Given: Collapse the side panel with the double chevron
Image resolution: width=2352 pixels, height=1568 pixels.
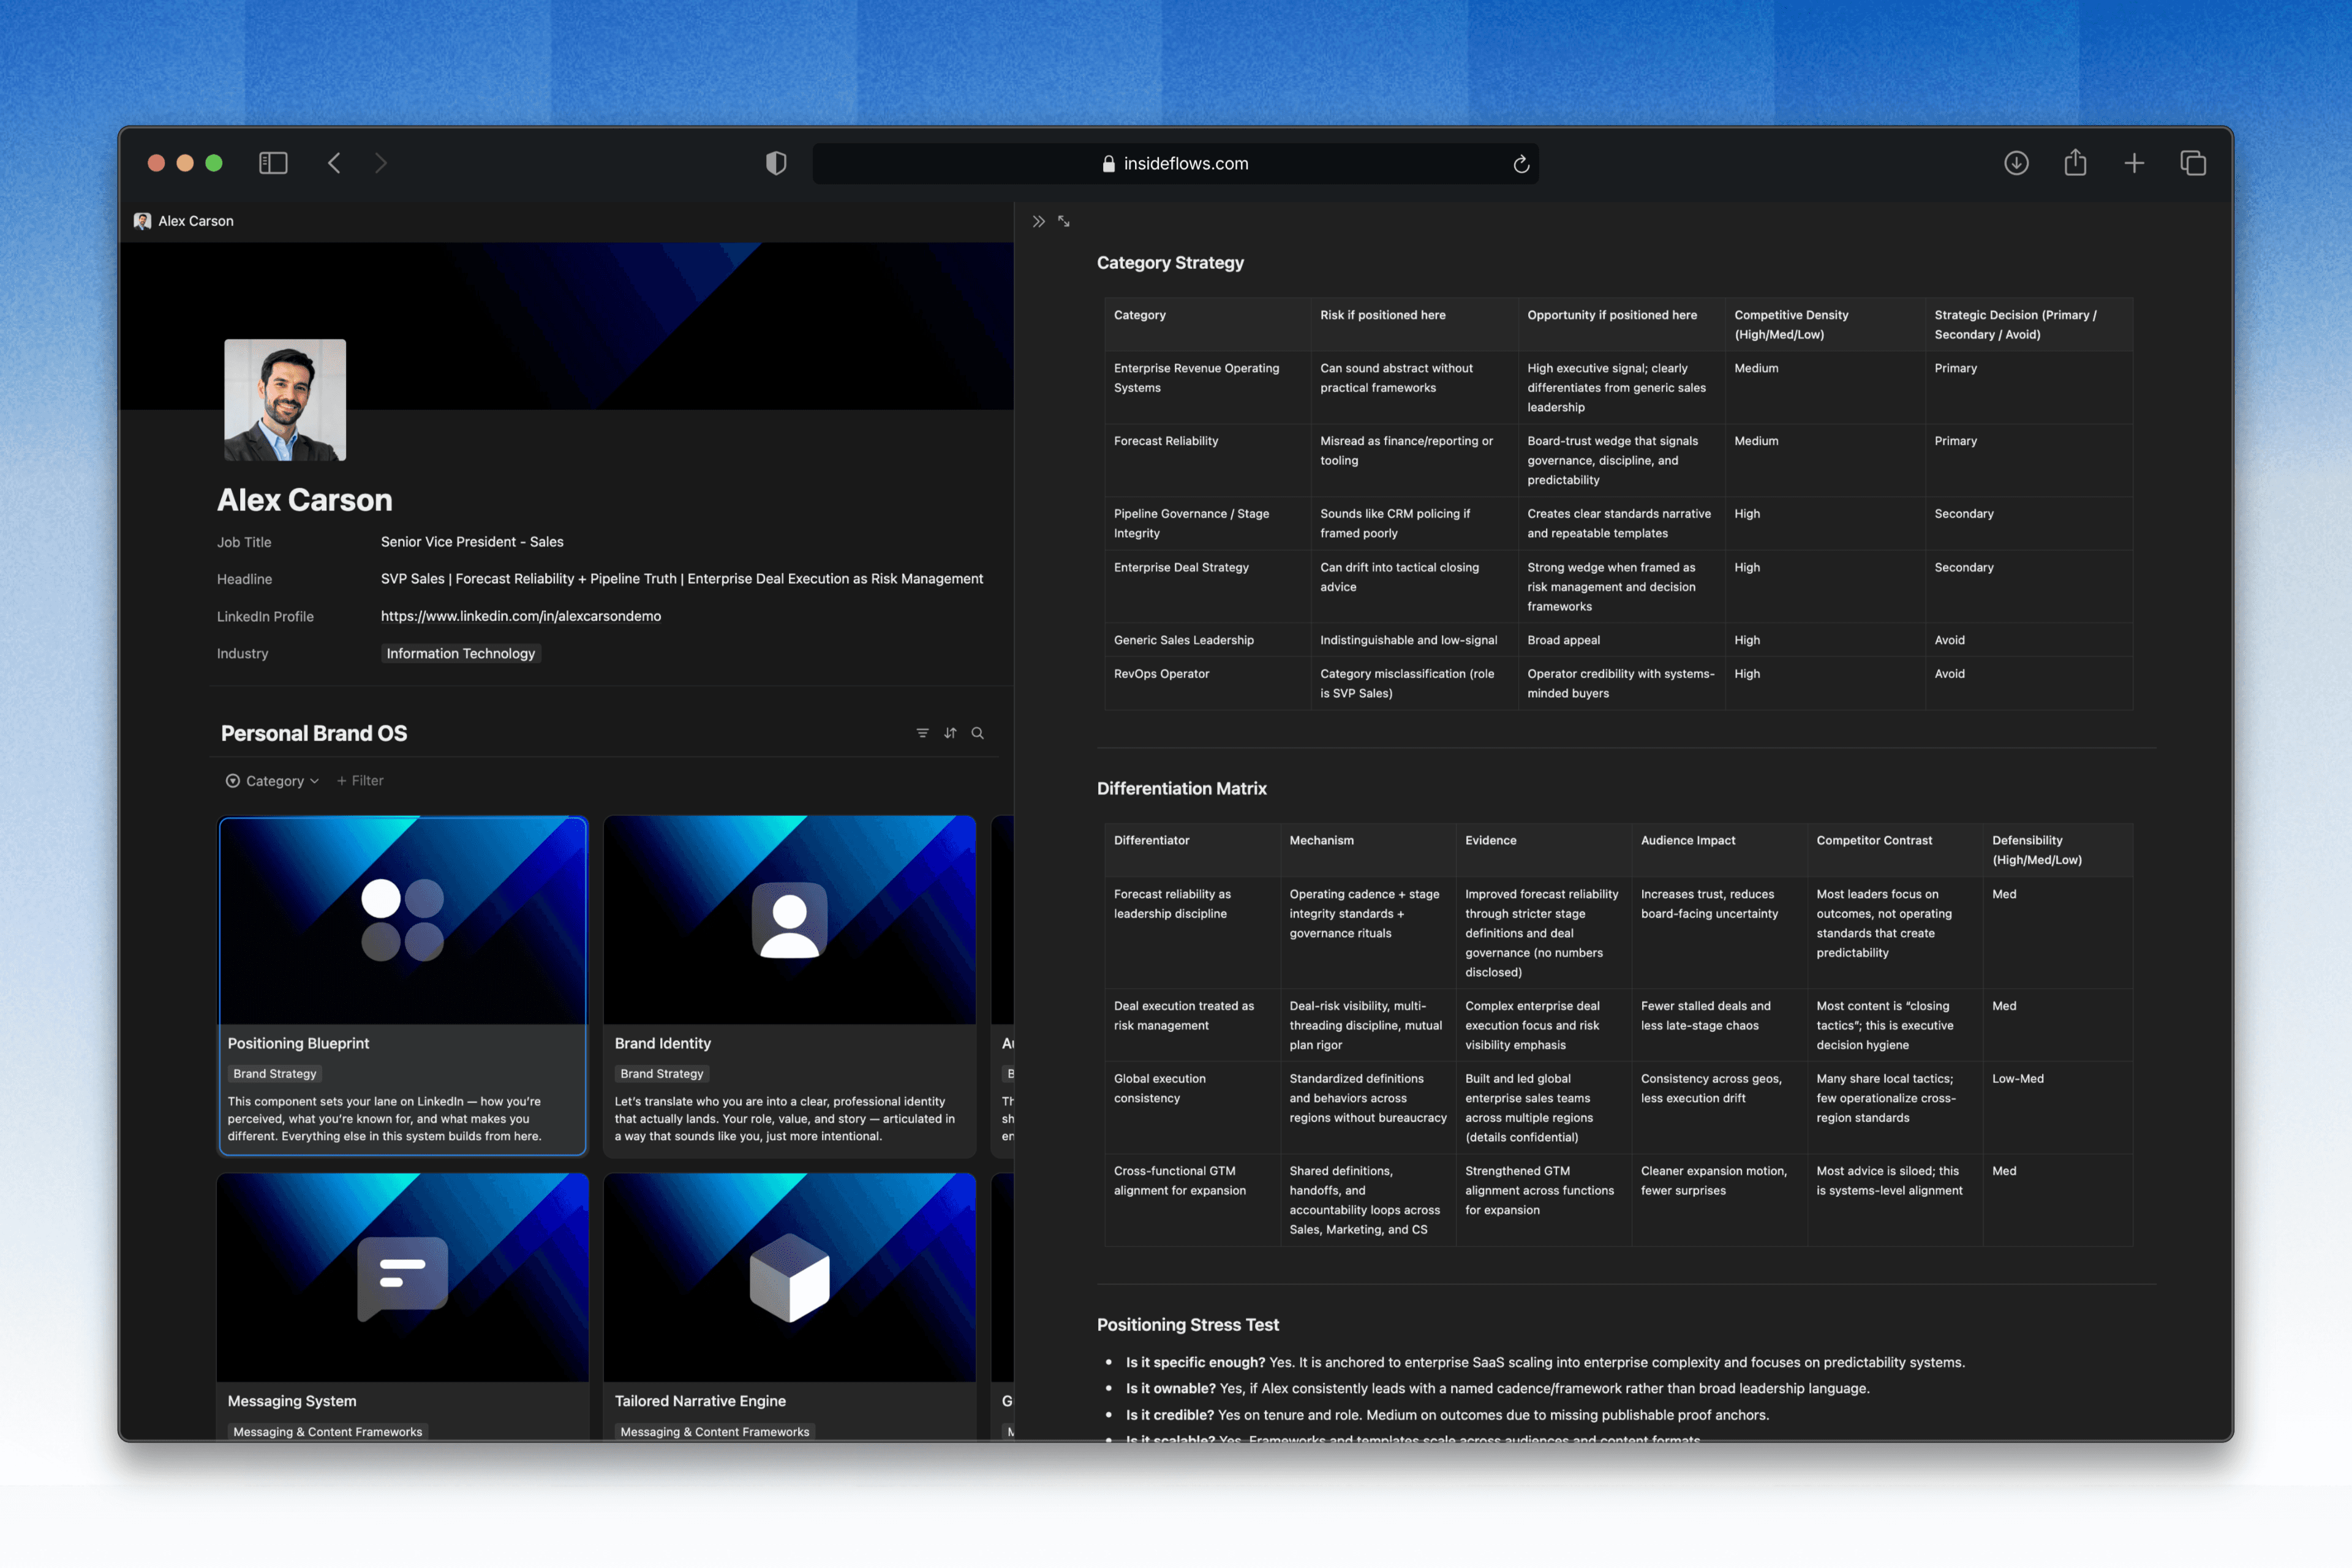Looking at the screenshot, I should coord(1039,222).
